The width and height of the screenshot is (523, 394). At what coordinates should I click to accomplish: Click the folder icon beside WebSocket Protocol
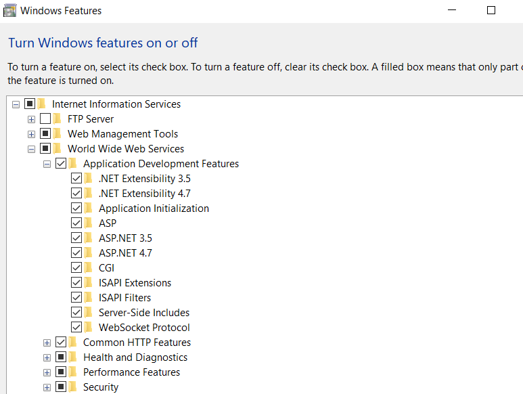(88, 328)
